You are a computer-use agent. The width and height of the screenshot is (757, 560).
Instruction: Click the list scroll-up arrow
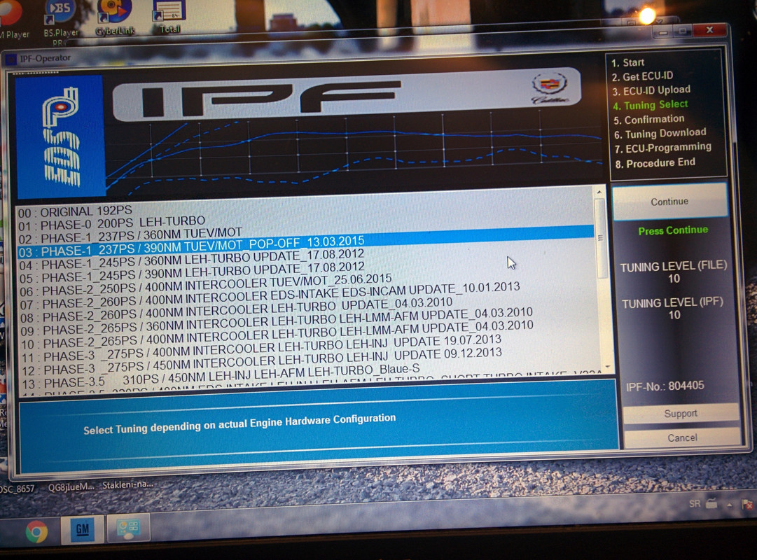tap(599, 192)
